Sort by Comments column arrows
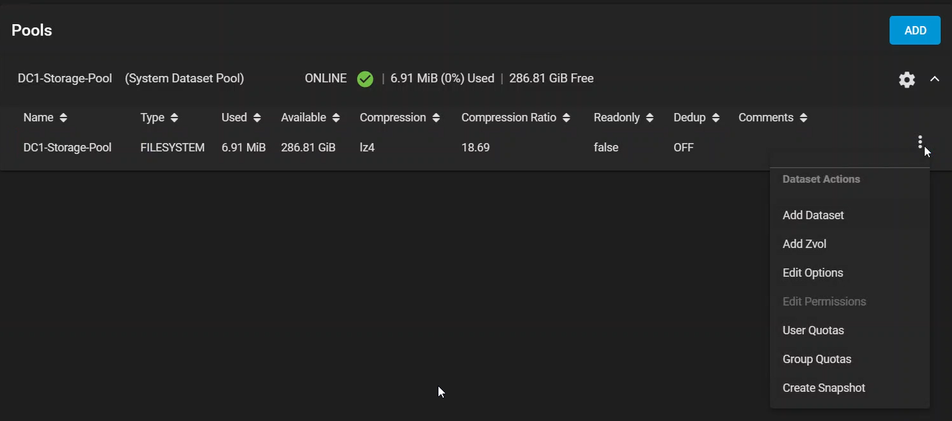The width and height of the screenshot is (952, 421). (803, 118)
